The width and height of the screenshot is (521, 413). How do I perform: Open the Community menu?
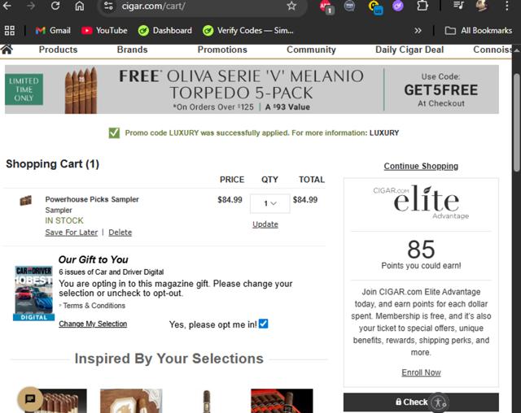311,50
